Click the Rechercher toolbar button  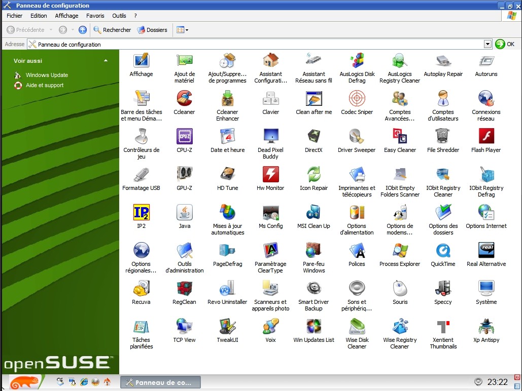[112, 30]
